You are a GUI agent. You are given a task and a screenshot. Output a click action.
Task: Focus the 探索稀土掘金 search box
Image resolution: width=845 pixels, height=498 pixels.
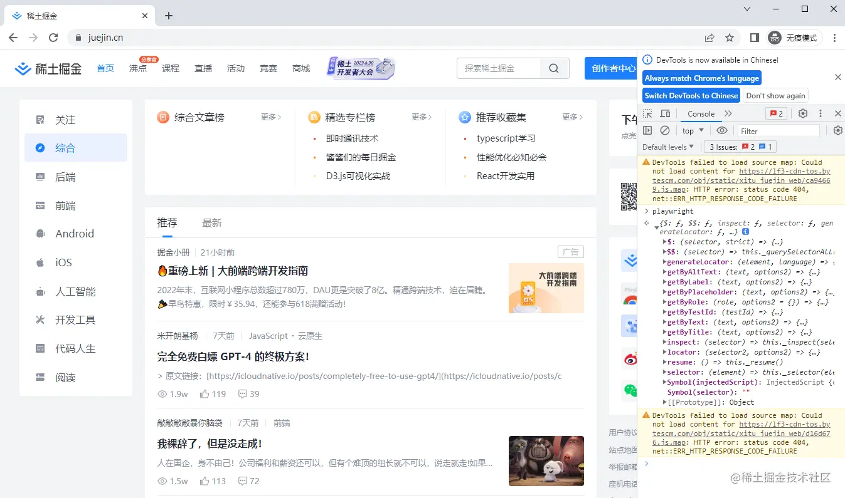point(499,68)
